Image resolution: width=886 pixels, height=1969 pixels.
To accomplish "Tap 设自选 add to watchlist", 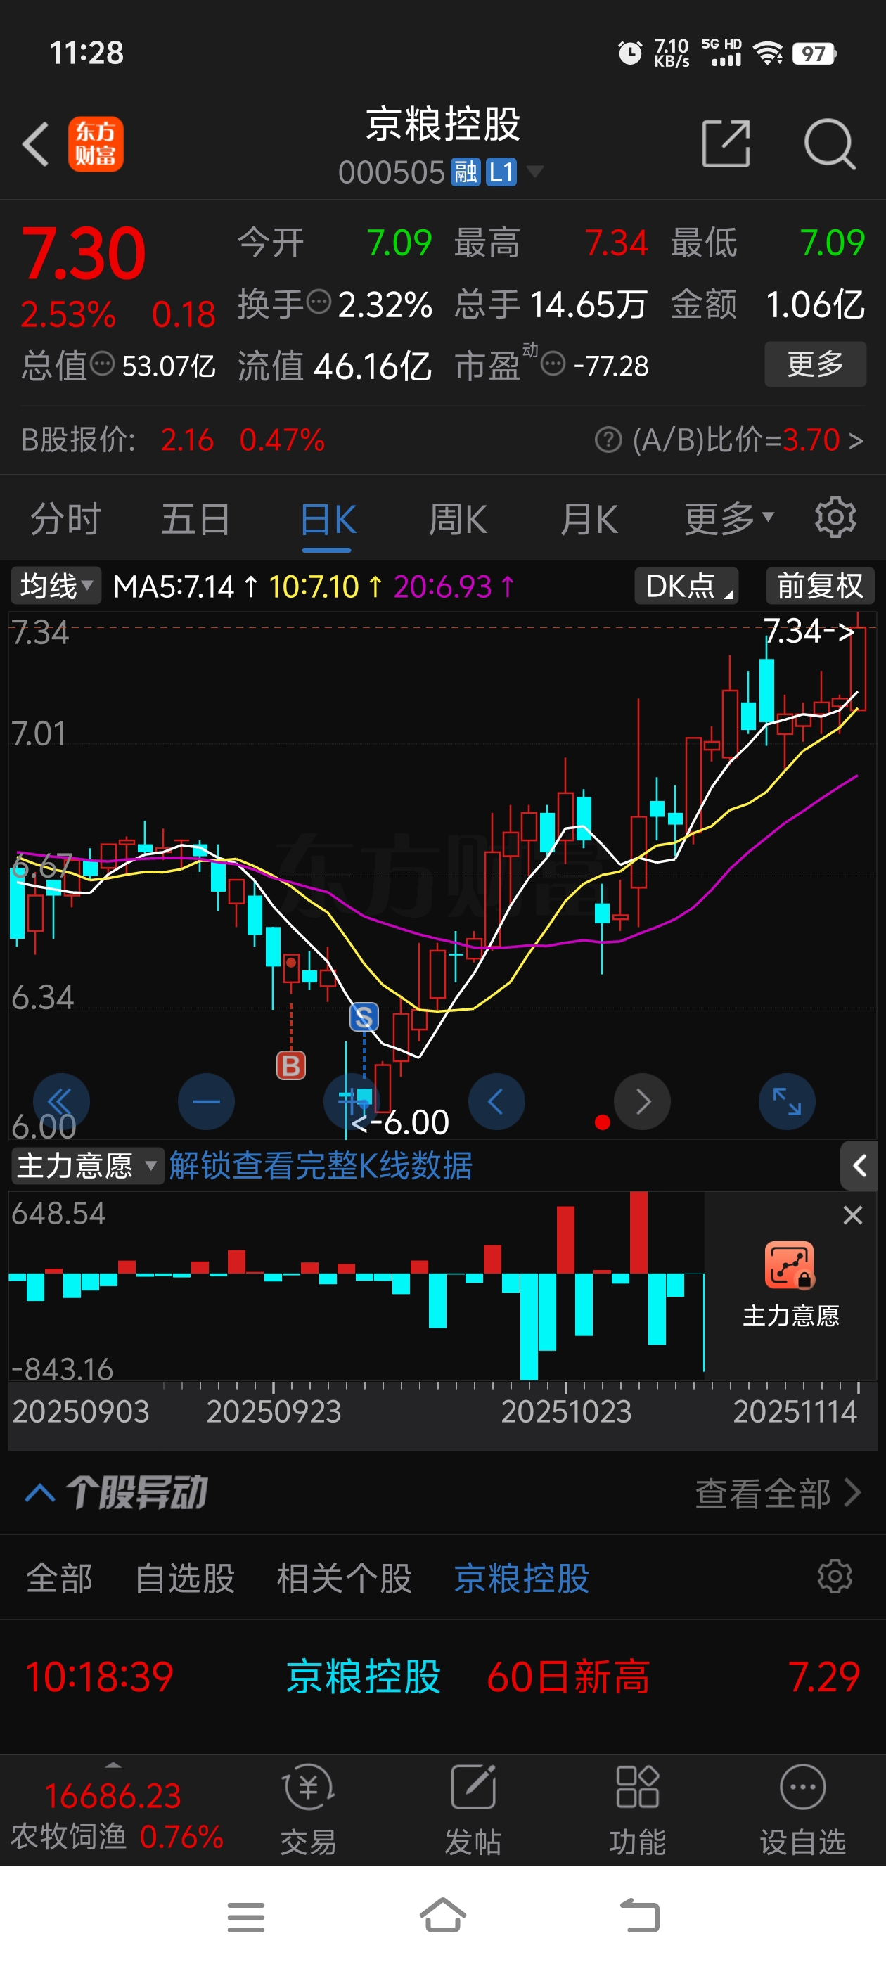I will pos(803,1811).
